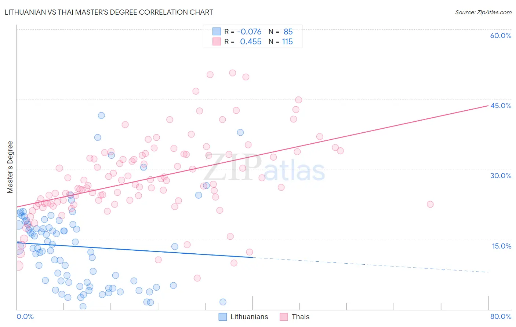Click the 80.0% x-axis label

501,316
